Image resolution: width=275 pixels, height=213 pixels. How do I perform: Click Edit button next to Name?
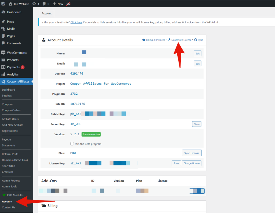pyautogui.click(x=197, y=53)
